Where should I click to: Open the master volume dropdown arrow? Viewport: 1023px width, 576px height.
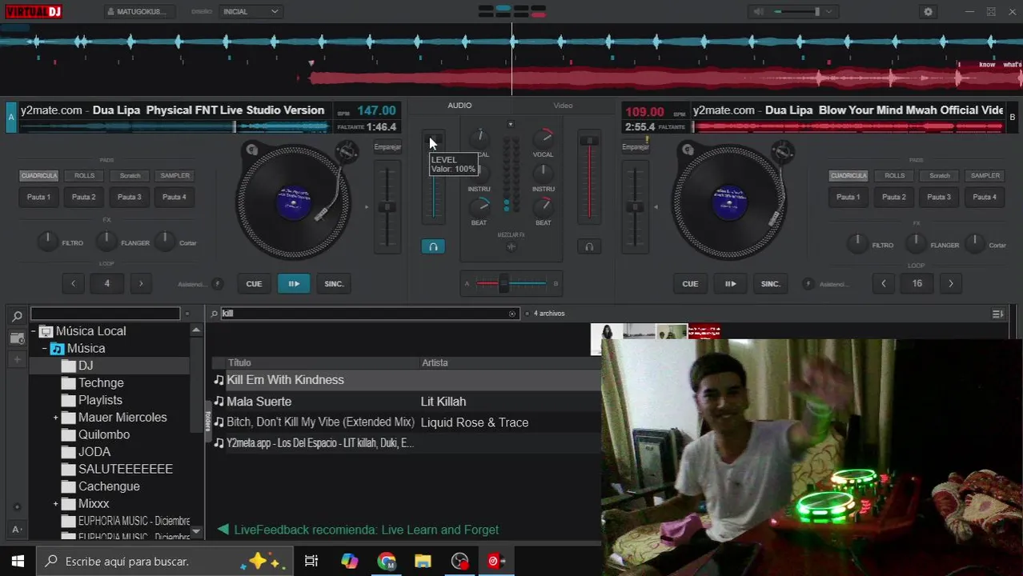pos(828,11)
